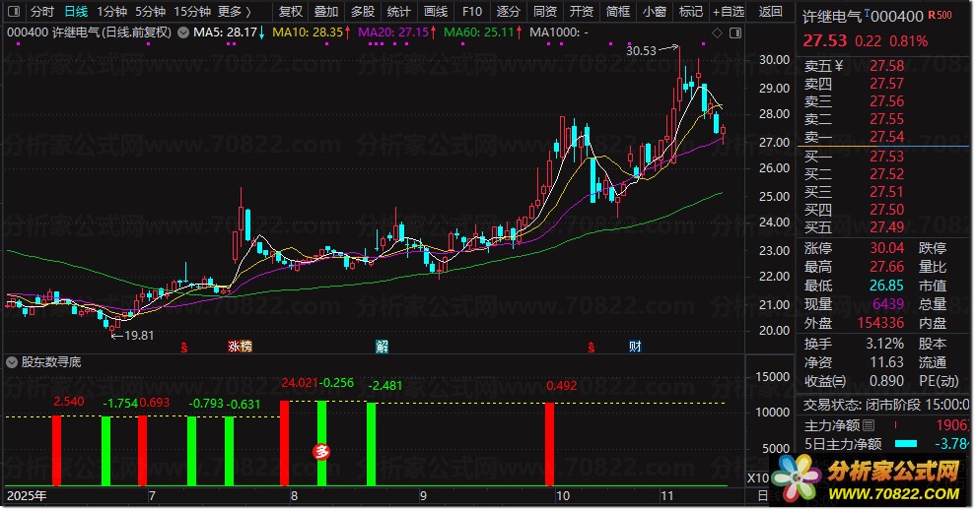This screenshot has width=976, height=510.
Task: Click the 外盘 value 154336
Action: point(880,323)
